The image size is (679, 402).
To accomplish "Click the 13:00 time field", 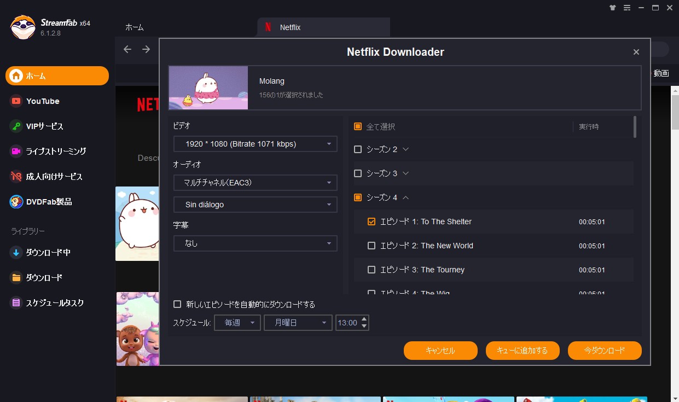I will click(347, 323).
